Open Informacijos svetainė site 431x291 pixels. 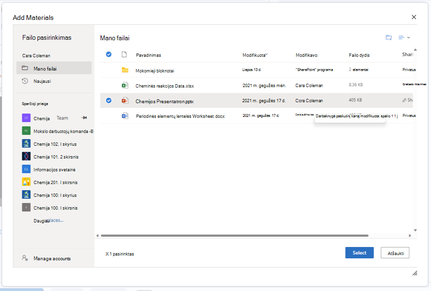pyautogui.click(x=55, y=170)
